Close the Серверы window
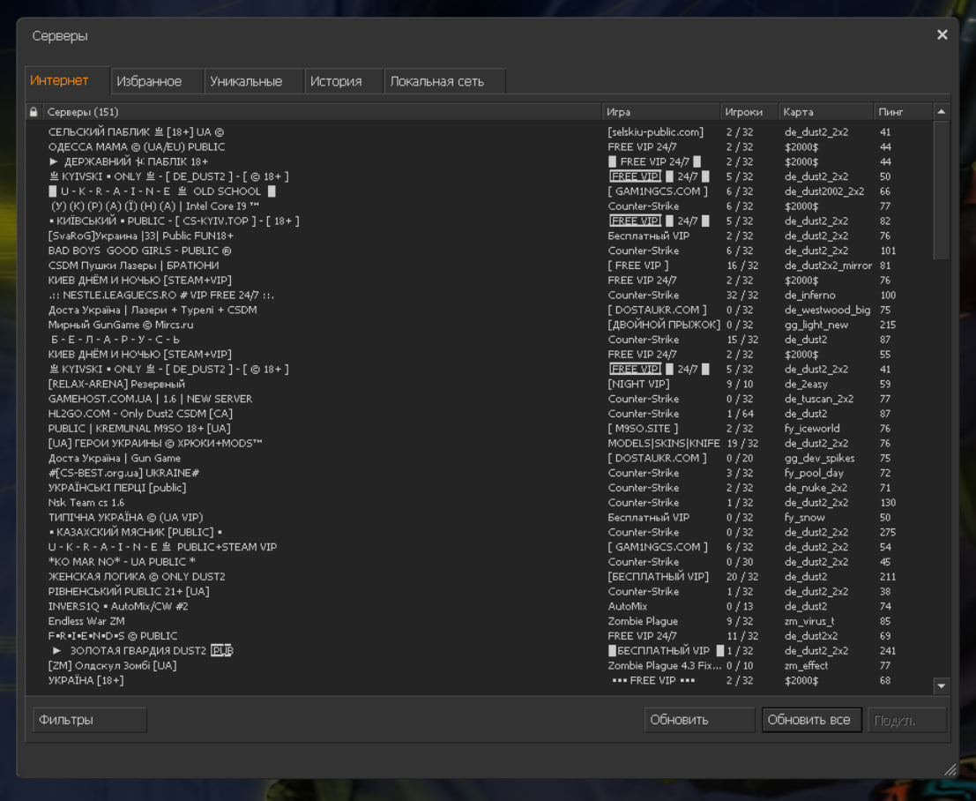The height and width of the screenshot is (801, 976). pyautogui.click(x=942, y=35)
